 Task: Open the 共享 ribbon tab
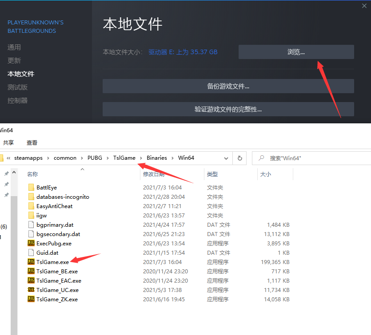8,142
